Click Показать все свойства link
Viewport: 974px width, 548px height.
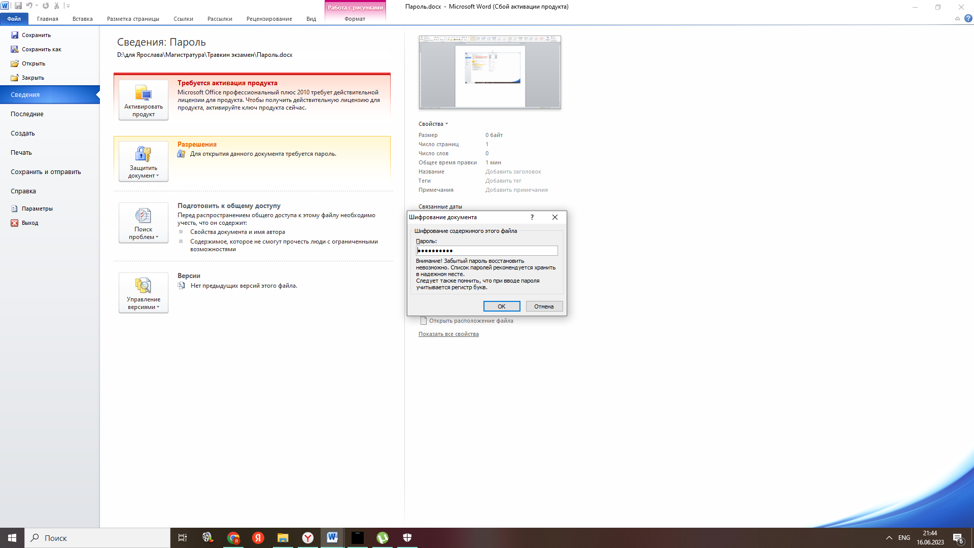[x=448, y=334]
